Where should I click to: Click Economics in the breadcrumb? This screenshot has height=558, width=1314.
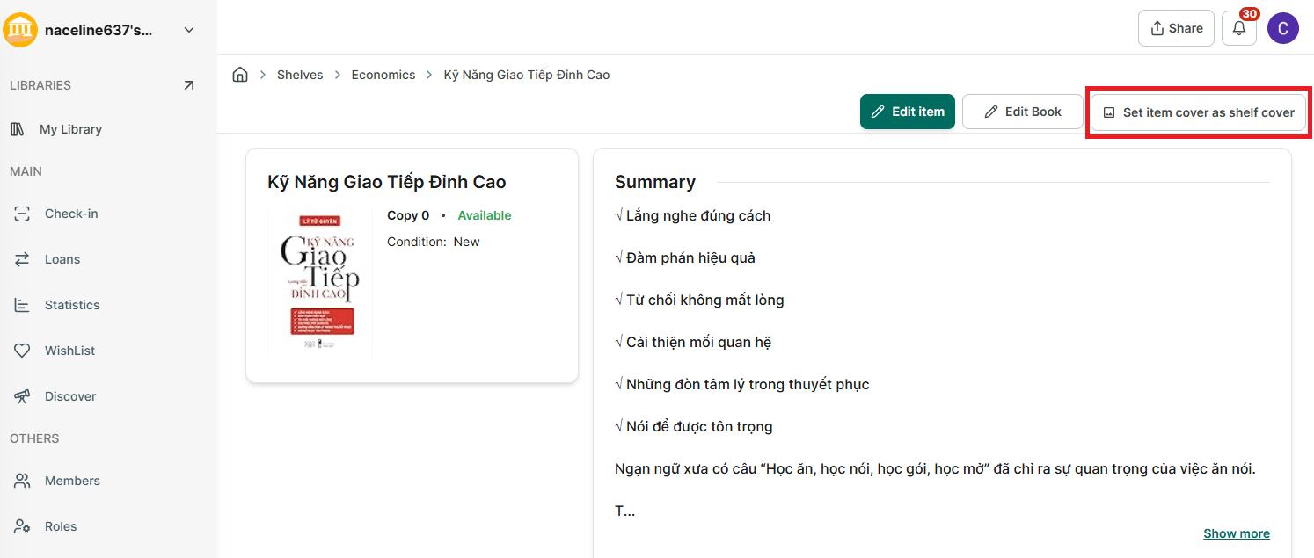click(x=383, y=75)
